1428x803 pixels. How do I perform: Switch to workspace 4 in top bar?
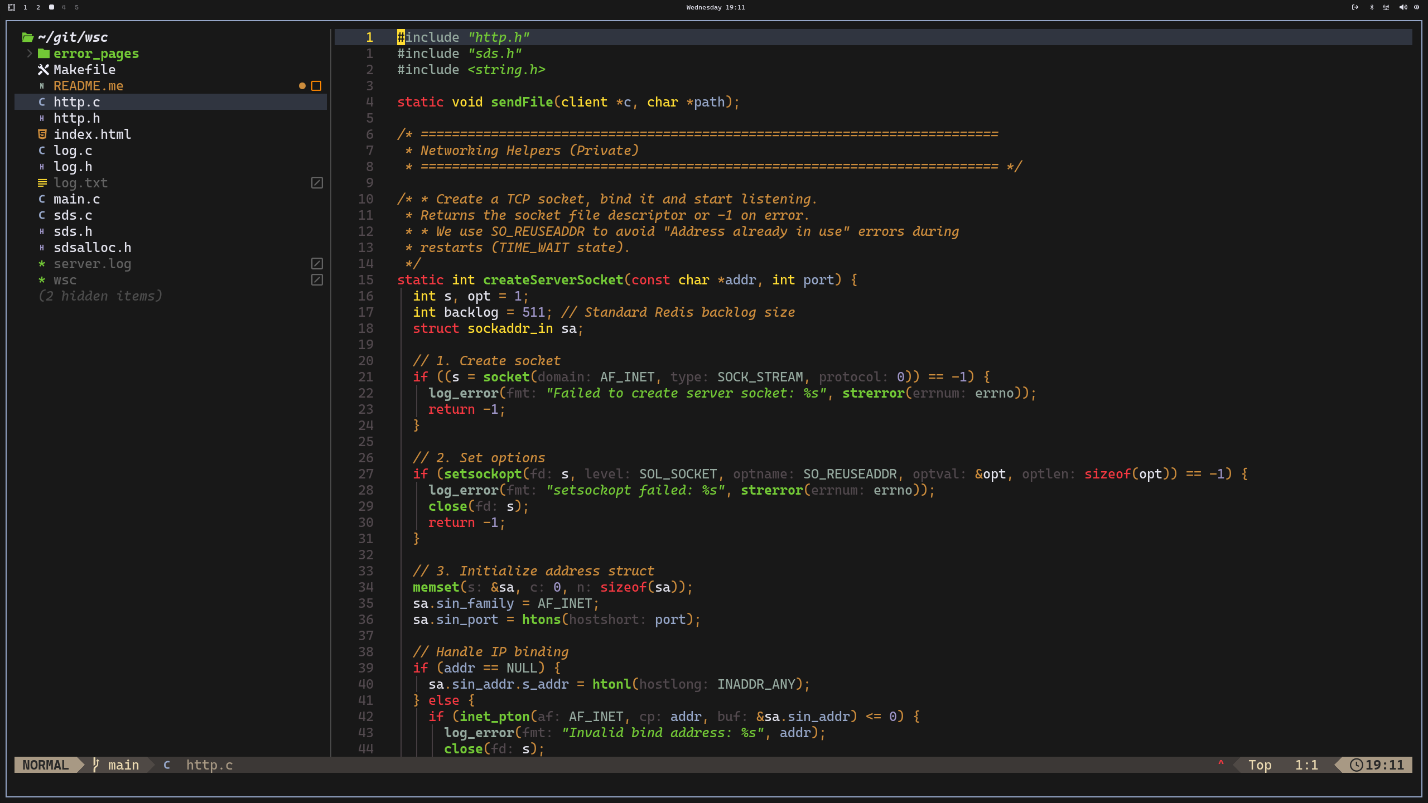64,7
